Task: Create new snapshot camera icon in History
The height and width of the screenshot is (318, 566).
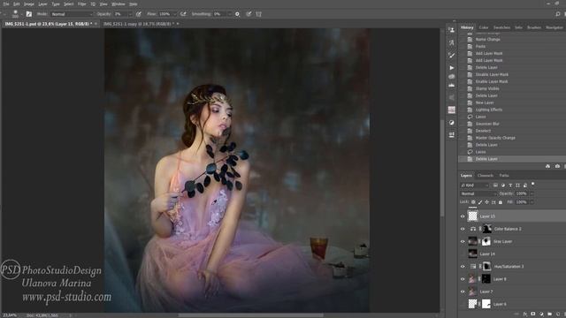Action: click(x=557, y=166)
